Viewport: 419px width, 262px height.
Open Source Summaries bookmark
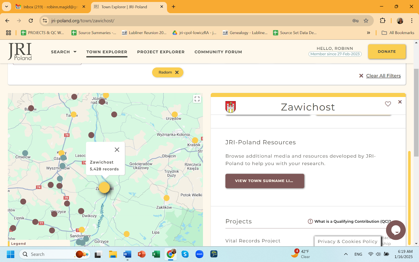coord(94,33)
